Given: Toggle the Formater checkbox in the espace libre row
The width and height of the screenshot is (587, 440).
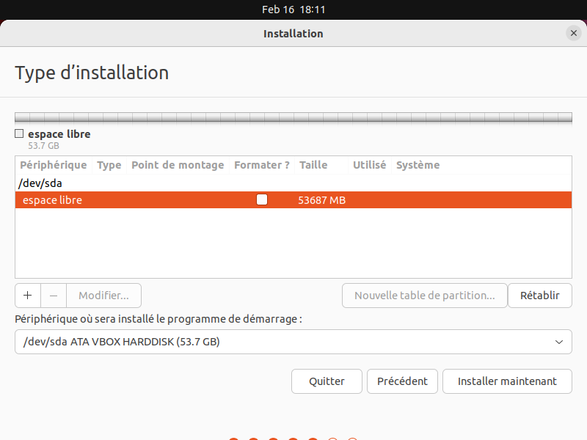Looking at the screenshot, I should point(262,200).
